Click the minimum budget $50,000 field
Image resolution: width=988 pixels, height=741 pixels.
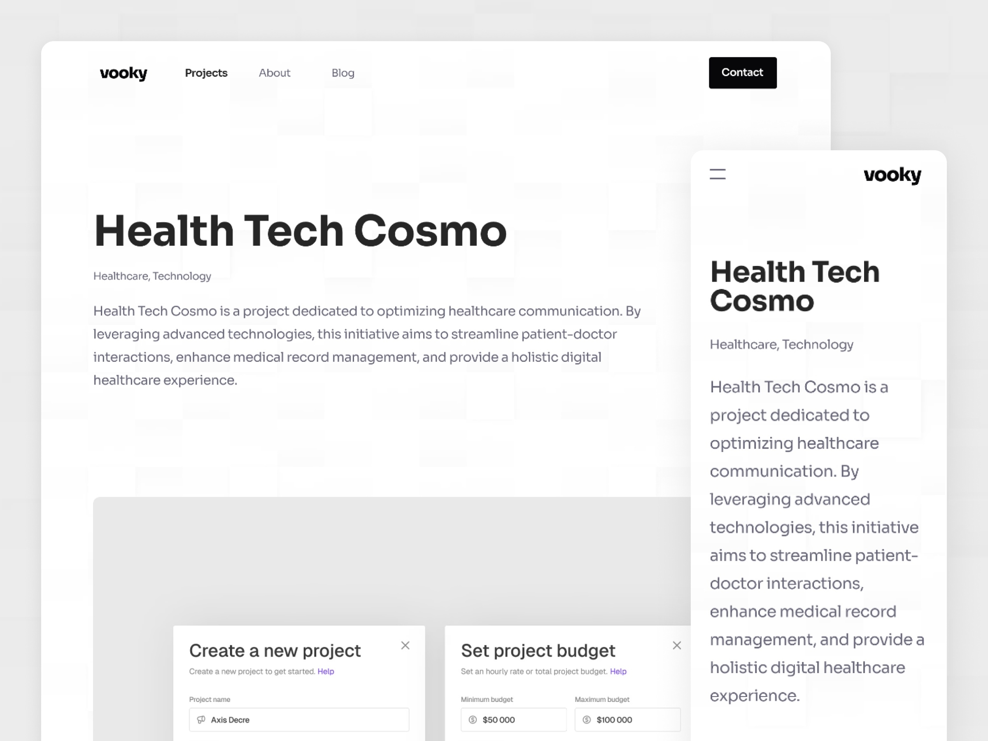(x=513, y=719)
